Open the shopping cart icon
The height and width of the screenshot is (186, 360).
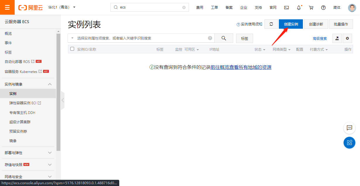[x=311, y=8]
